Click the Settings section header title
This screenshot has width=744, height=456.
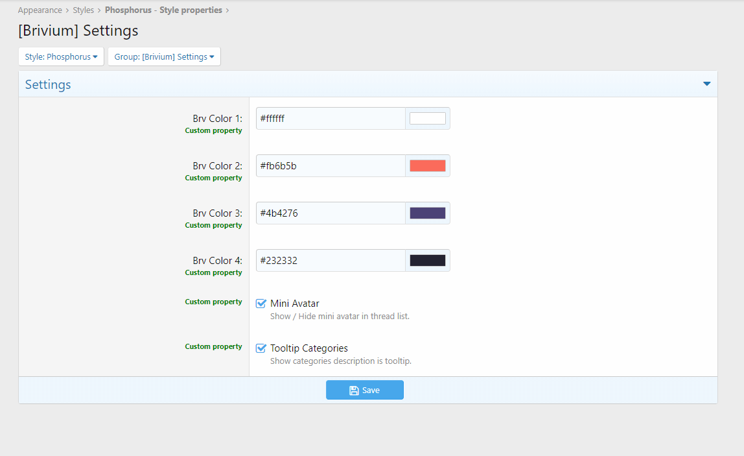point(48,85)
